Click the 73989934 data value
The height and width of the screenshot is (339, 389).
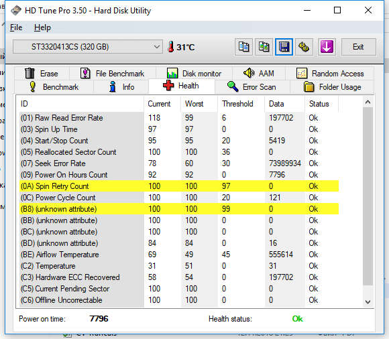click(285, 163)
